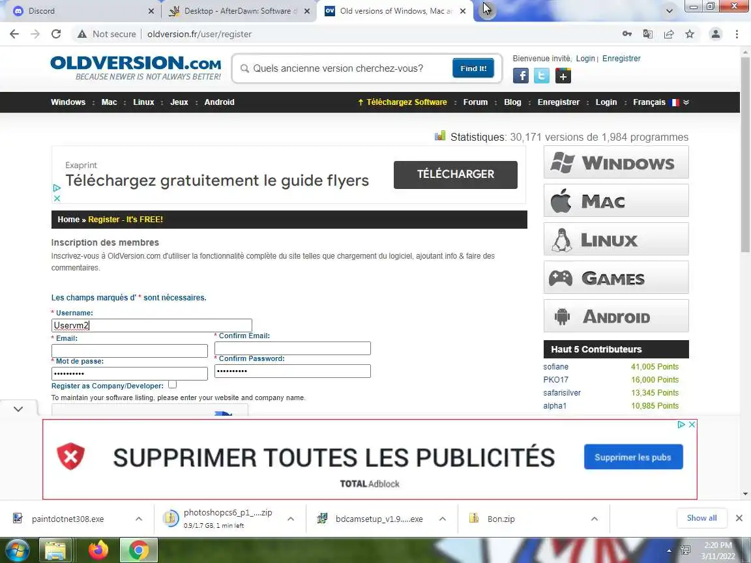Close the Exaprint ad with X icon
This screenshot has height=563, width=751.
[57, 198]
